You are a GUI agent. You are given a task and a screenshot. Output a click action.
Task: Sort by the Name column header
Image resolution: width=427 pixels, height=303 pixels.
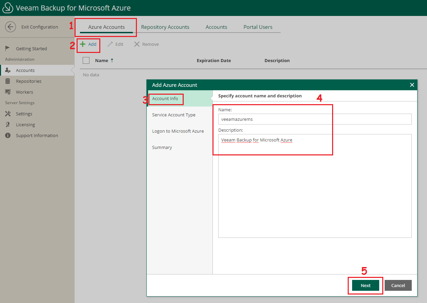[102, 60]
